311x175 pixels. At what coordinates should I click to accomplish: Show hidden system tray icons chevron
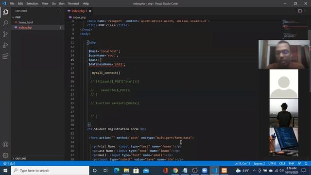click(254, 171)
